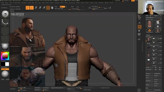The height and width of the screenshot is (92, 164).
Task: Adjust the Focal Shift slider
Action: [x=99, y=7]
